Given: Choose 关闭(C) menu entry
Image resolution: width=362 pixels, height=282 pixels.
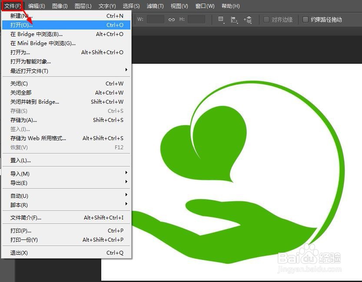Looking at the screenshot, I should 66,83.
